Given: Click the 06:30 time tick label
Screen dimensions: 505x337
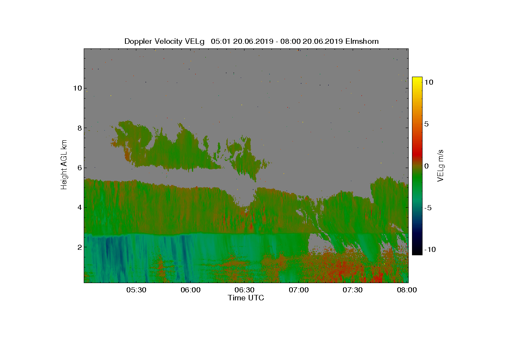Looking at the screenshot, I should [x=245, y=290].
